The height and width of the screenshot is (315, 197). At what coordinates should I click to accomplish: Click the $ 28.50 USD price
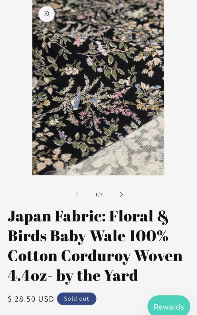31,299
